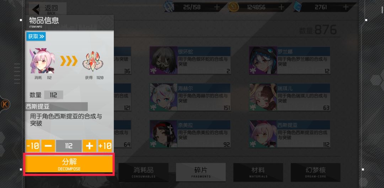Select the 银环蛇 fragment card
This screenshot has height=188, width=384.
coord(190,60)
